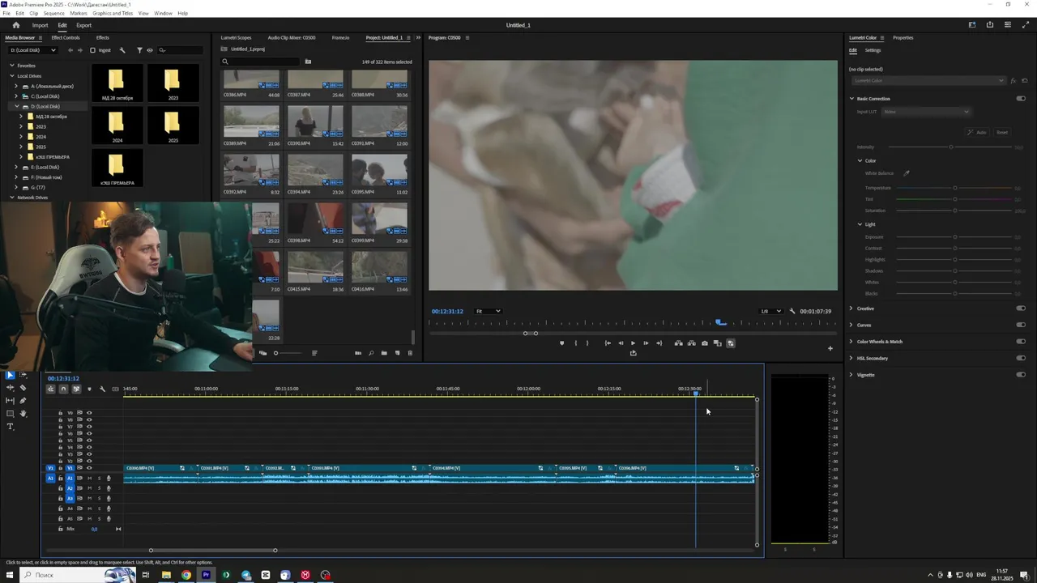The height and width of the screenshot is (583, 1037).
Task: Go to Out point in Program monitor
Action: (x=659, y=343)
